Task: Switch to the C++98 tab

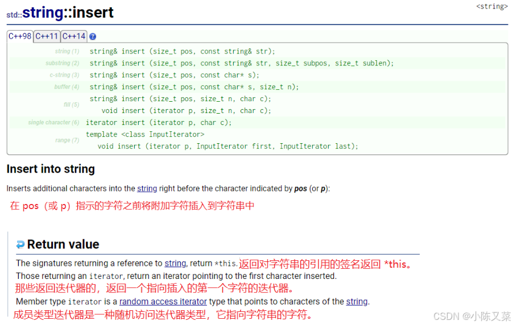Action: click(20, 36)
